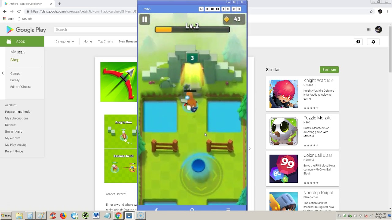Collapse the sidebar with left chevron

[3, 73]
